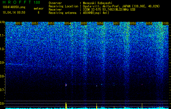Click the meteor echo dot near 0056
Viewport: 171px width, 109px height.
click(97, 86)
